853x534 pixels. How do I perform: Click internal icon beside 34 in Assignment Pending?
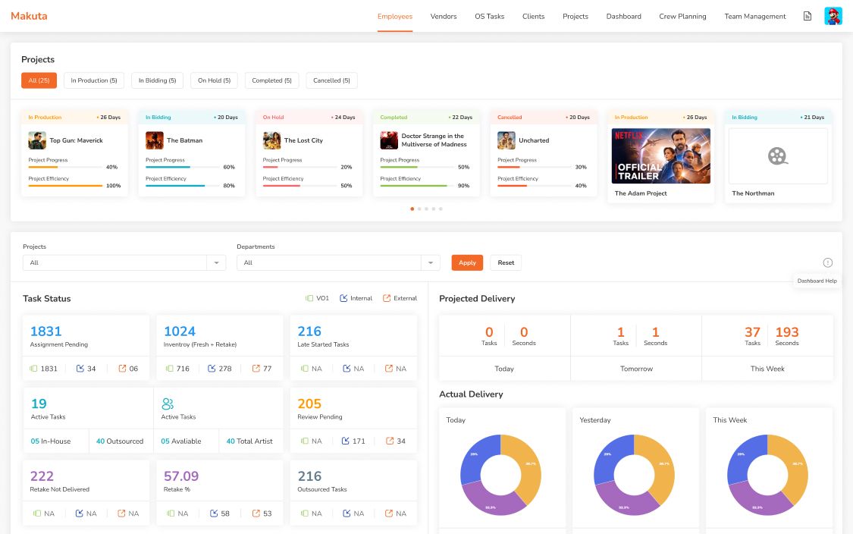pos(80,369)
